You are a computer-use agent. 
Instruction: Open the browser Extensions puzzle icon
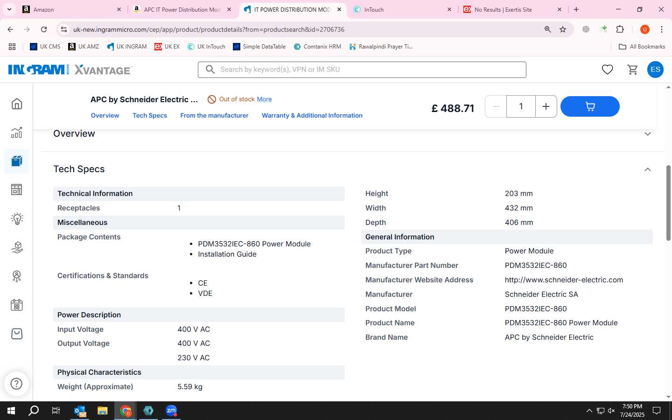[620, 29]
